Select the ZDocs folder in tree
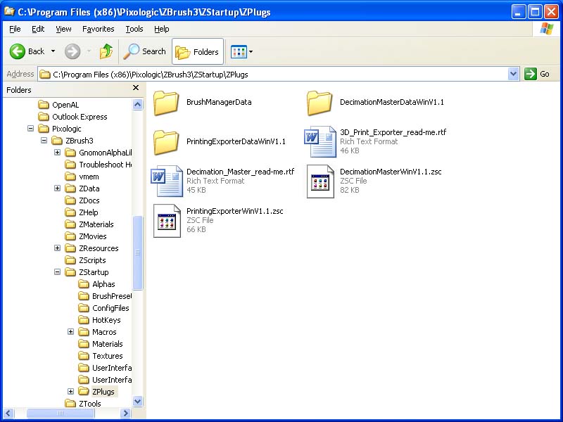563x422 pixels. click(x=82, y=200)
